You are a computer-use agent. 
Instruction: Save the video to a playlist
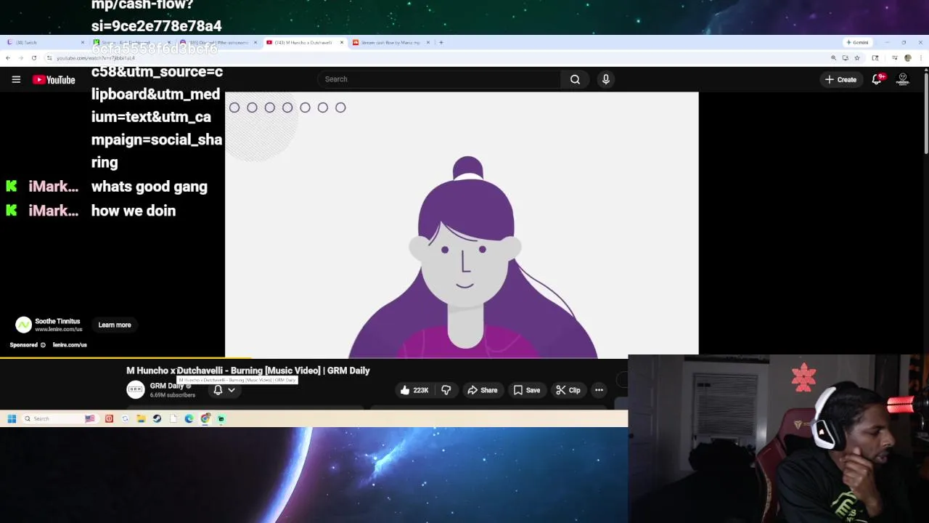click(x=527, y=390)
